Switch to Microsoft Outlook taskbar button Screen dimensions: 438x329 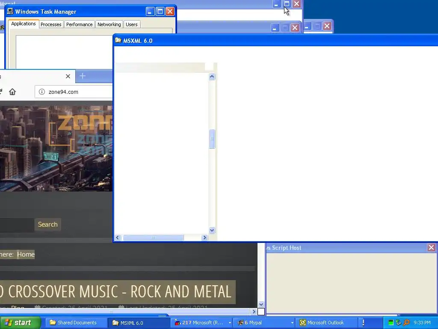click(326, 323)
